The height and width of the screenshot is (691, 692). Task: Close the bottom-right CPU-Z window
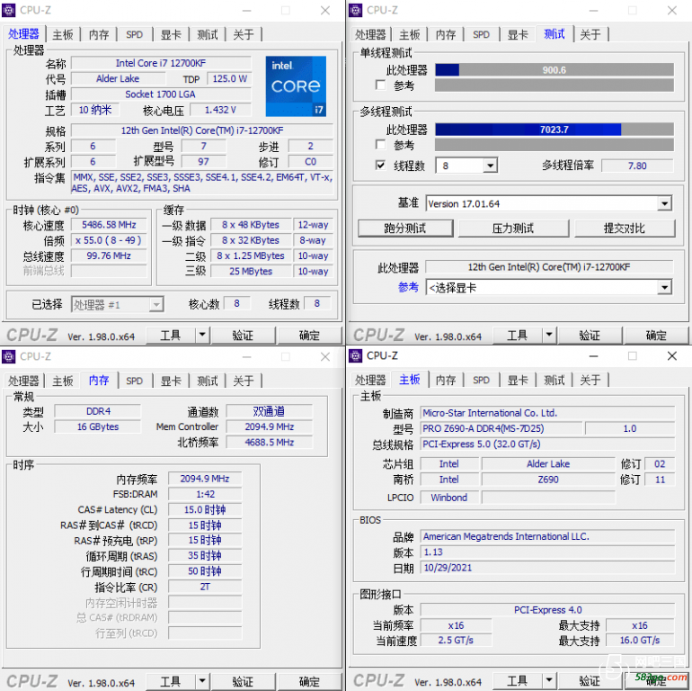coord(671,355)
